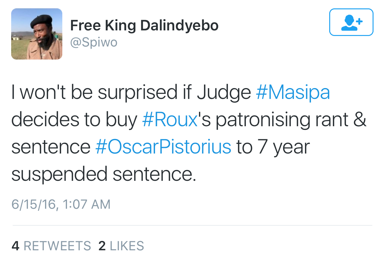This screenshot has height=263, width=385.
Task: Click the 6/15/16, 1:07 AM timestamp
Action: [x=61, y=204]
